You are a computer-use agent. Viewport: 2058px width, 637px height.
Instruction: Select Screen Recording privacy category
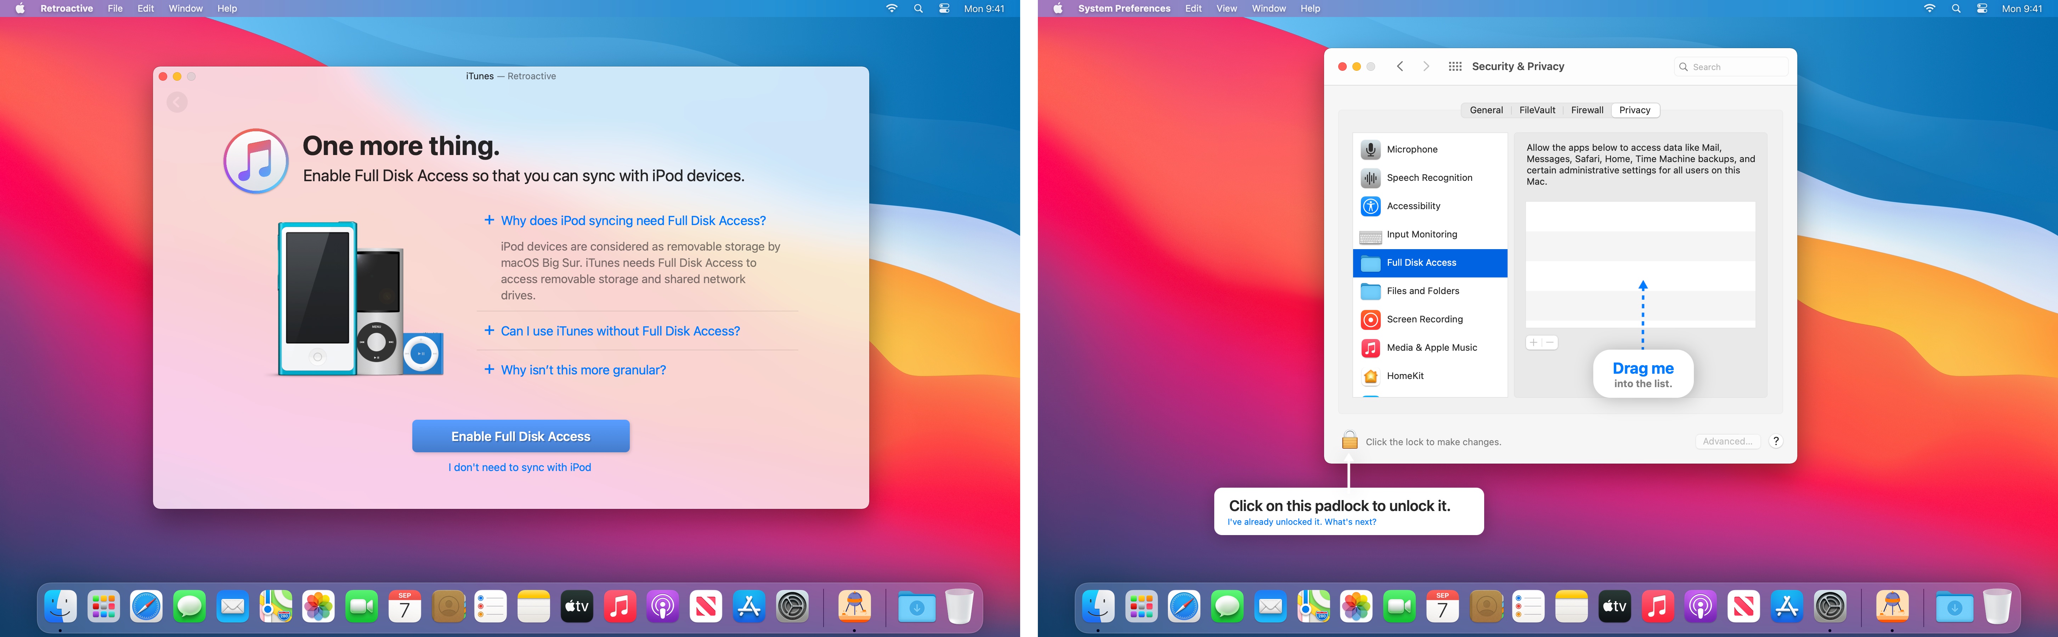1424,319
